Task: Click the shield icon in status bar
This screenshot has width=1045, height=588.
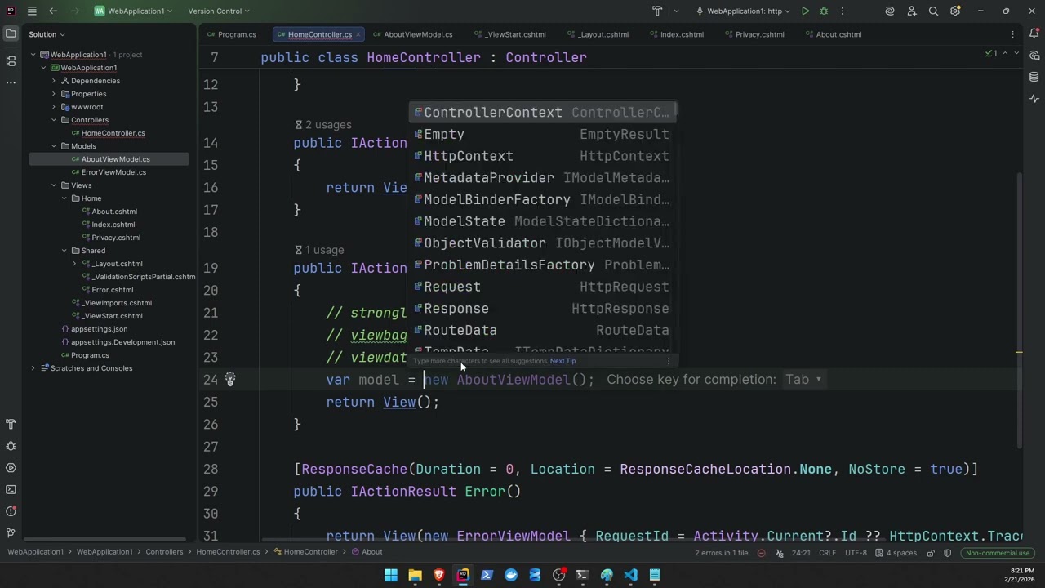Action: 948,553
